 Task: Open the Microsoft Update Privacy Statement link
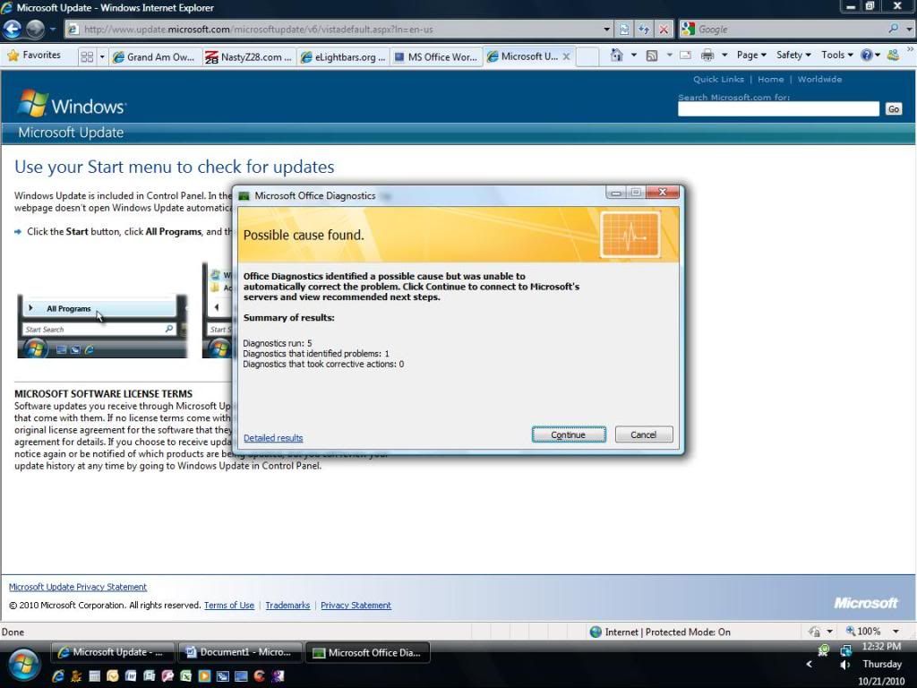[x=78, y=587]
